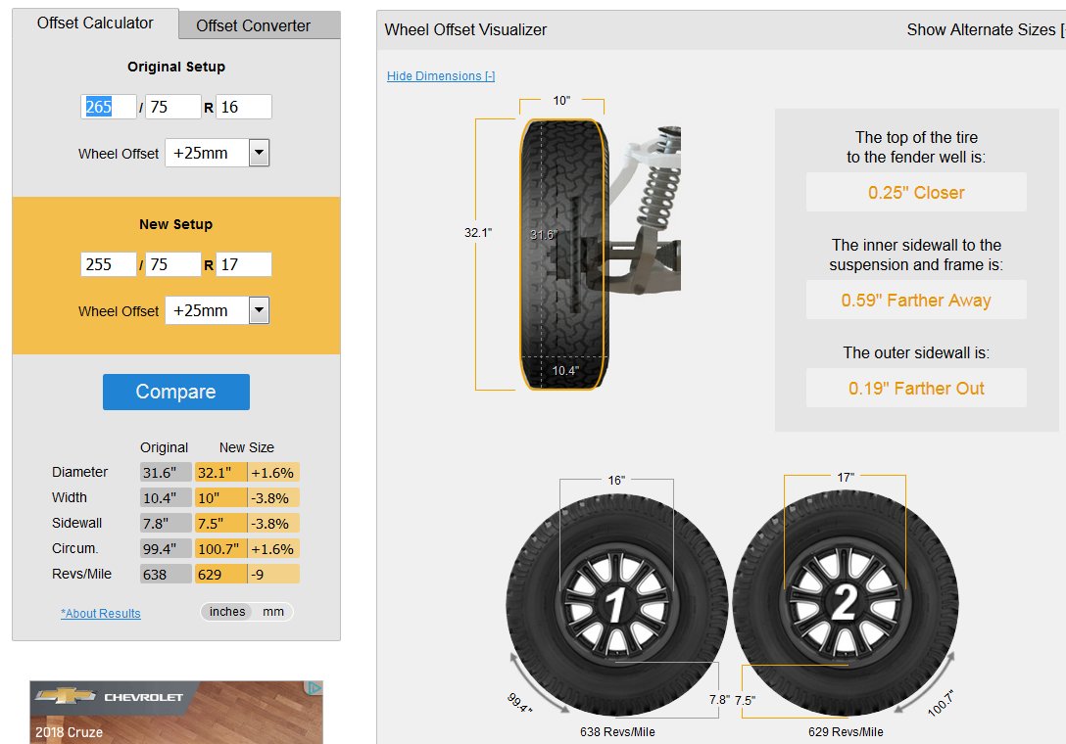Click the Hide Dimensions link

(441, 76)
